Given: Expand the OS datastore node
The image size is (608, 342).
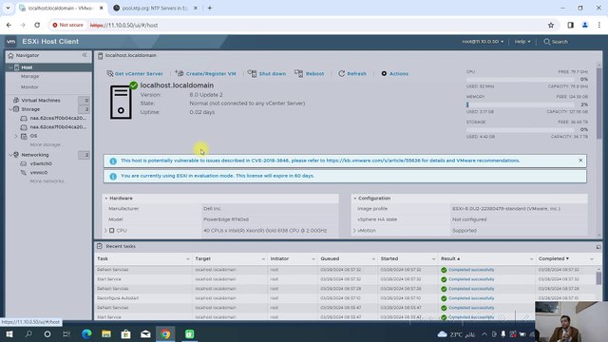Looking at the screenshot, I should pyautogui.click(x=16, y=136).
